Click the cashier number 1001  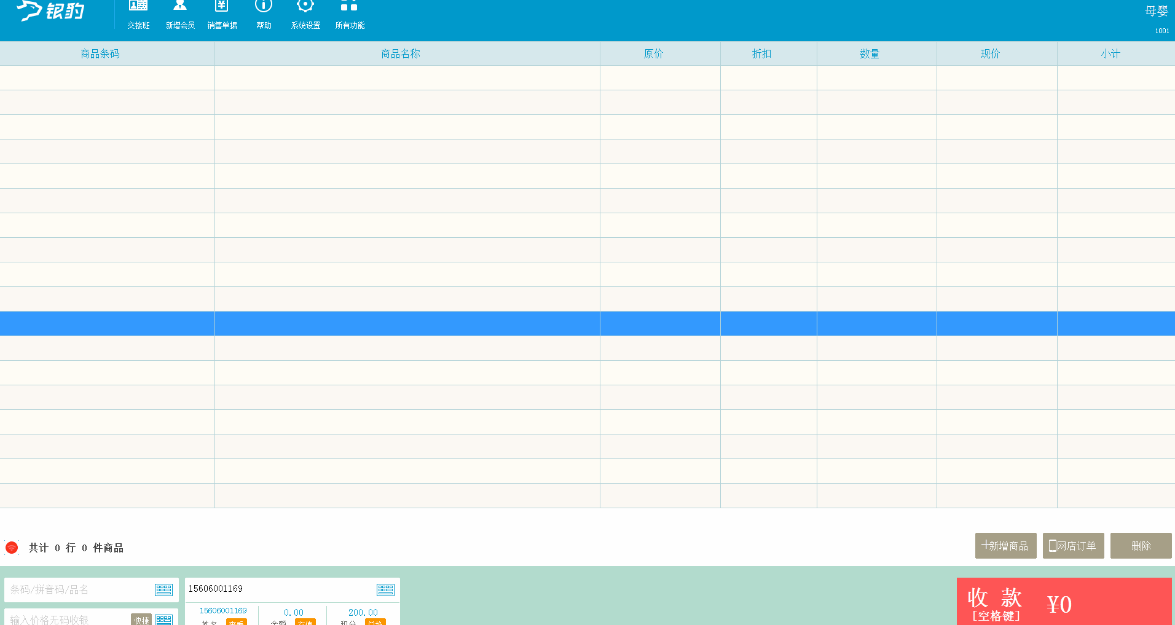pos(1162,31)
